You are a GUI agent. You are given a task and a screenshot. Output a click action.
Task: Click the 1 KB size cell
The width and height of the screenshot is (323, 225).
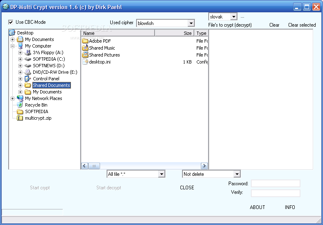[187, 62]
